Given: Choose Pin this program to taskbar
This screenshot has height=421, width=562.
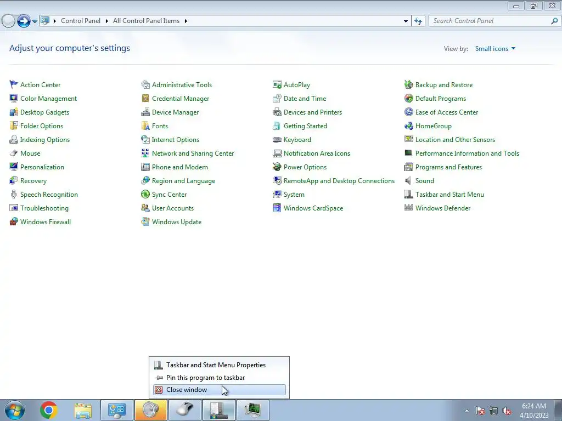Looking at the screenshot, I should (220, 378).
